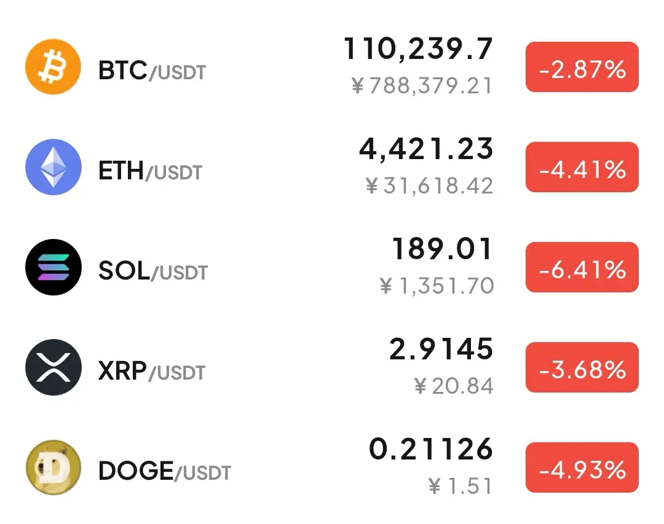Open the BTC/USDT trading pair
The width and height of the screenshot is (664, 524).
click(x=152, y=71)
